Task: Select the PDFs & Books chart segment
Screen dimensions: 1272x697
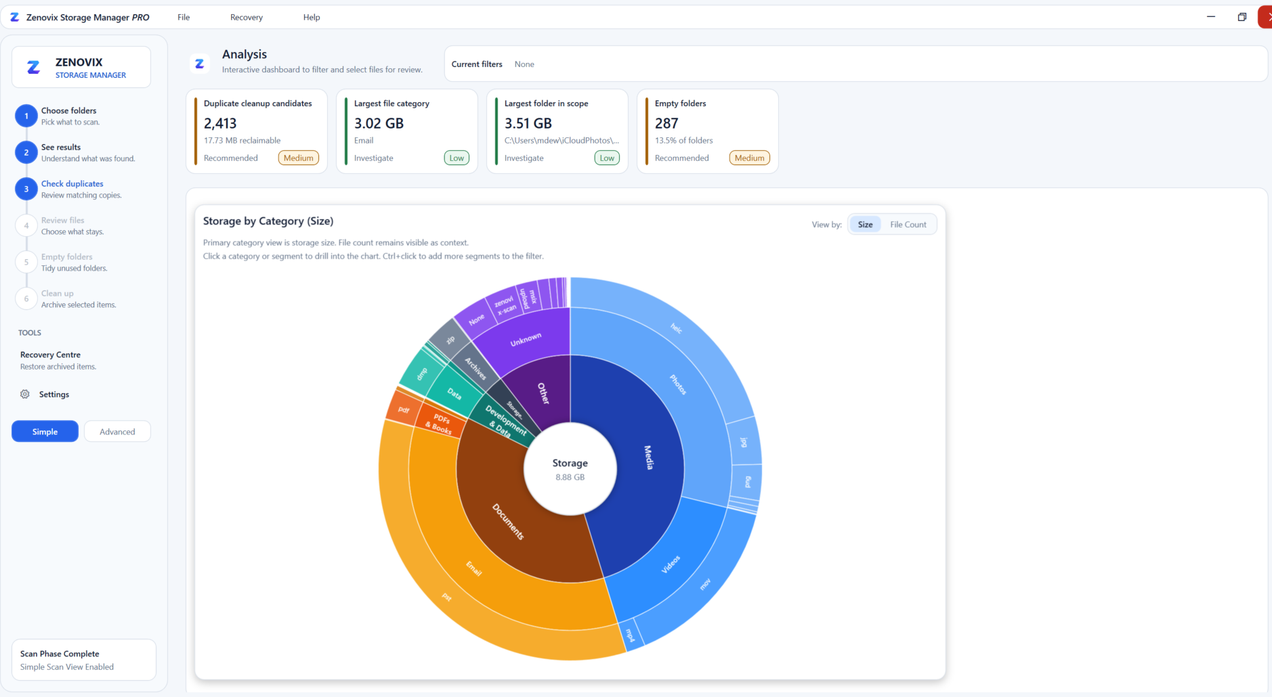Action: pos(440,424)
